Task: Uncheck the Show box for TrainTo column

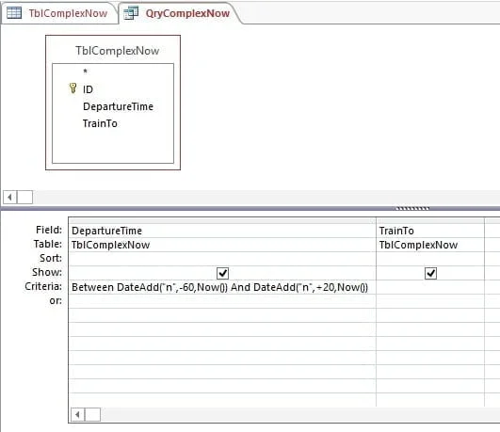Action: (x=431, y=273)
